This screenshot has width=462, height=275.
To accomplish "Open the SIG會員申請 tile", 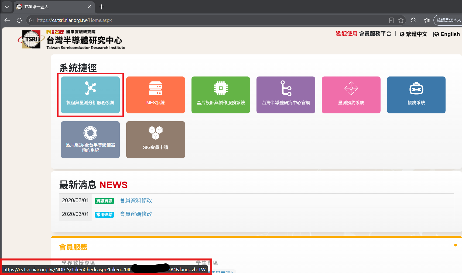I will tap(156, 140).
